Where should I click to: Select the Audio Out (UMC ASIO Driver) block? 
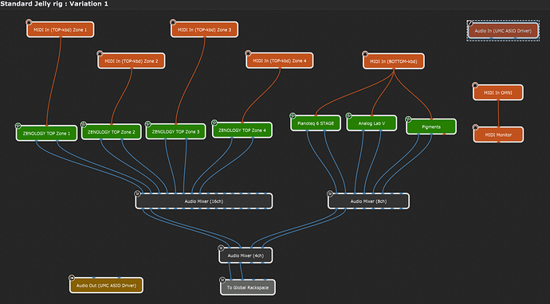pyautogui.click(x=106, y=286)
